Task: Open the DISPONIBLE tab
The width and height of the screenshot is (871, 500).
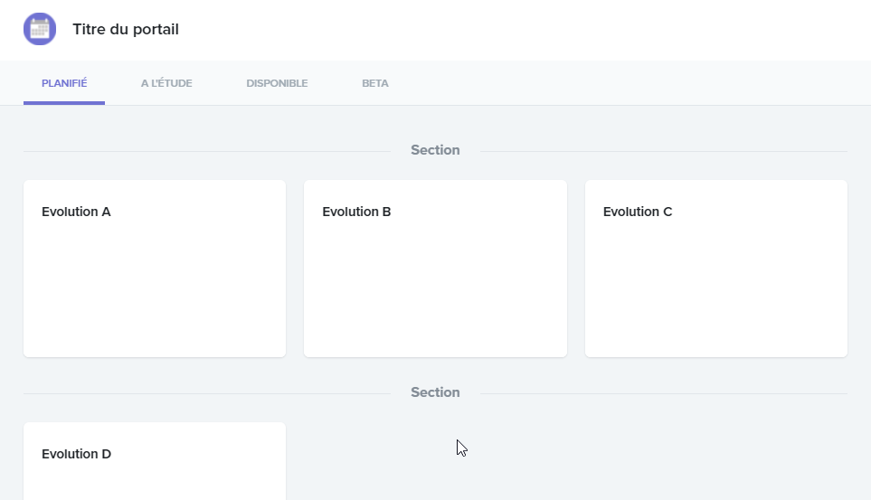Action: pos(277,83)
